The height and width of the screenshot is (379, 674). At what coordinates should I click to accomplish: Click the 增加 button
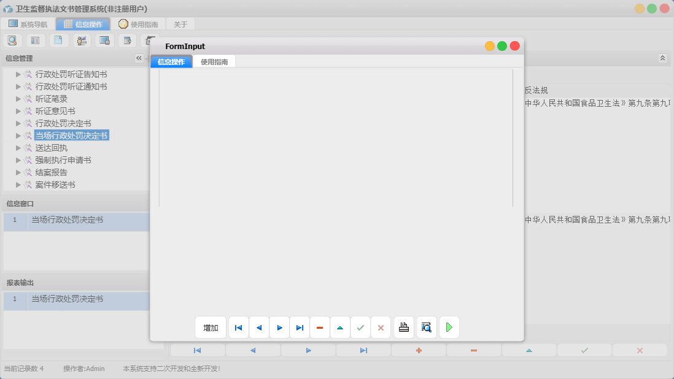pyautogui.click(x=211, y=327)
